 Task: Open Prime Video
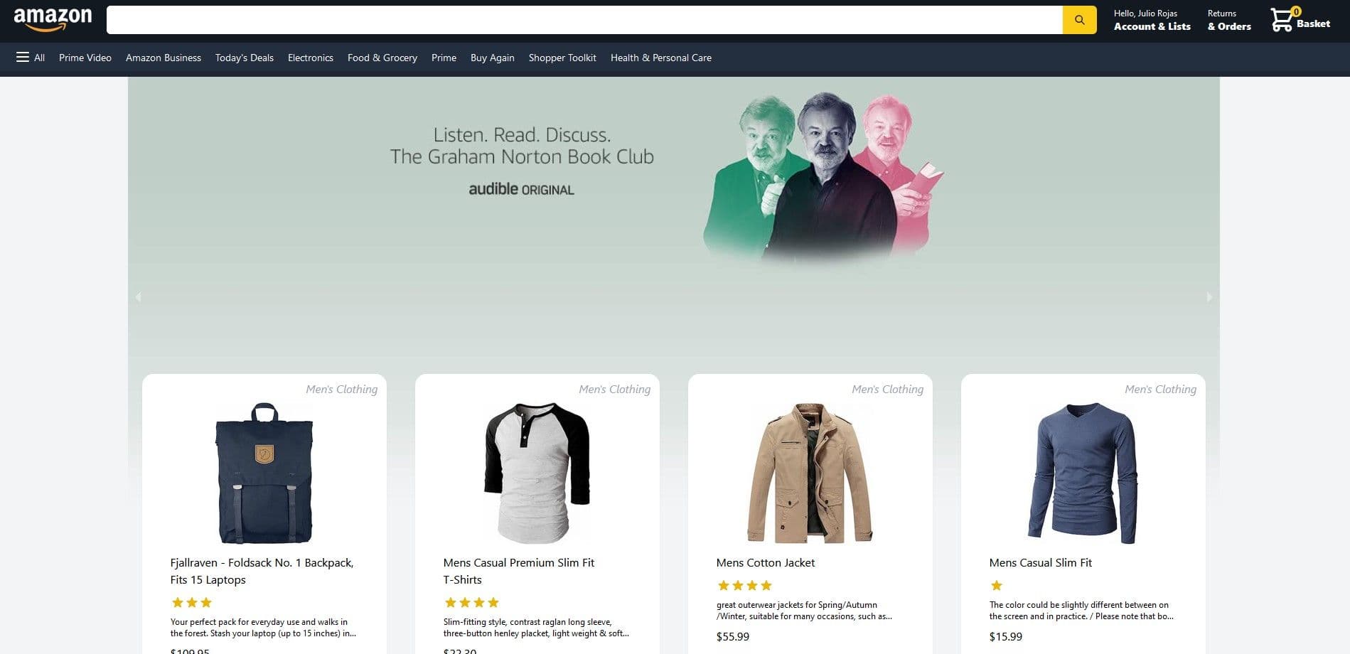(x=85, y=58)
